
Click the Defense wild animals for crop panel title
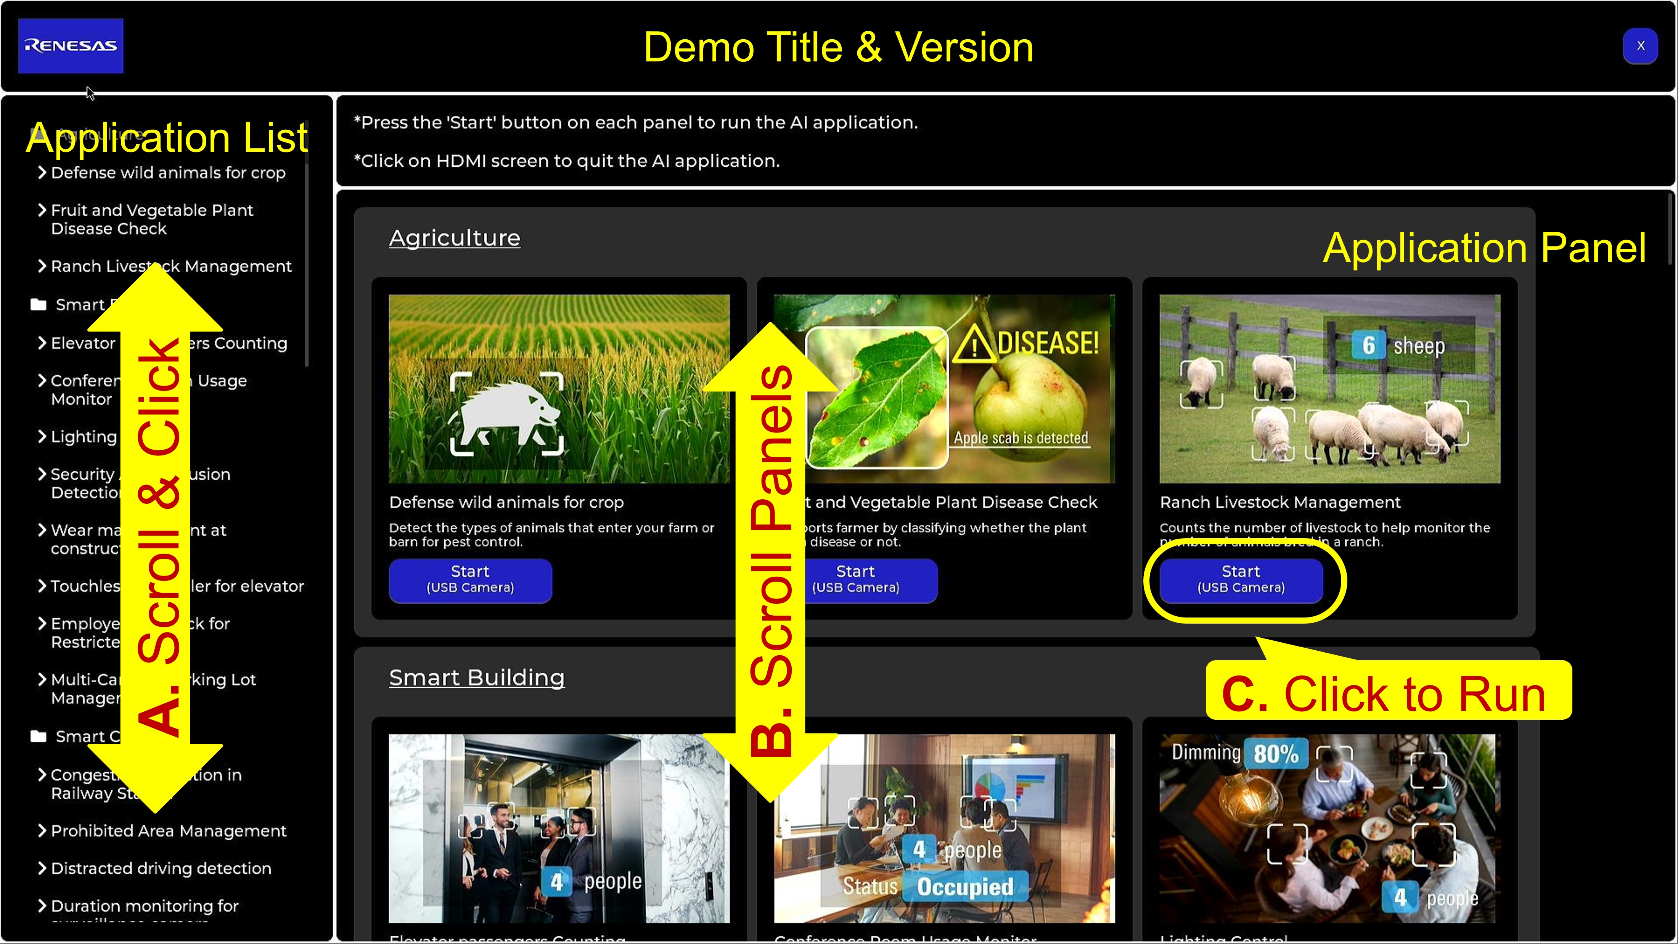pyautogui.click(x=506, y=502)
